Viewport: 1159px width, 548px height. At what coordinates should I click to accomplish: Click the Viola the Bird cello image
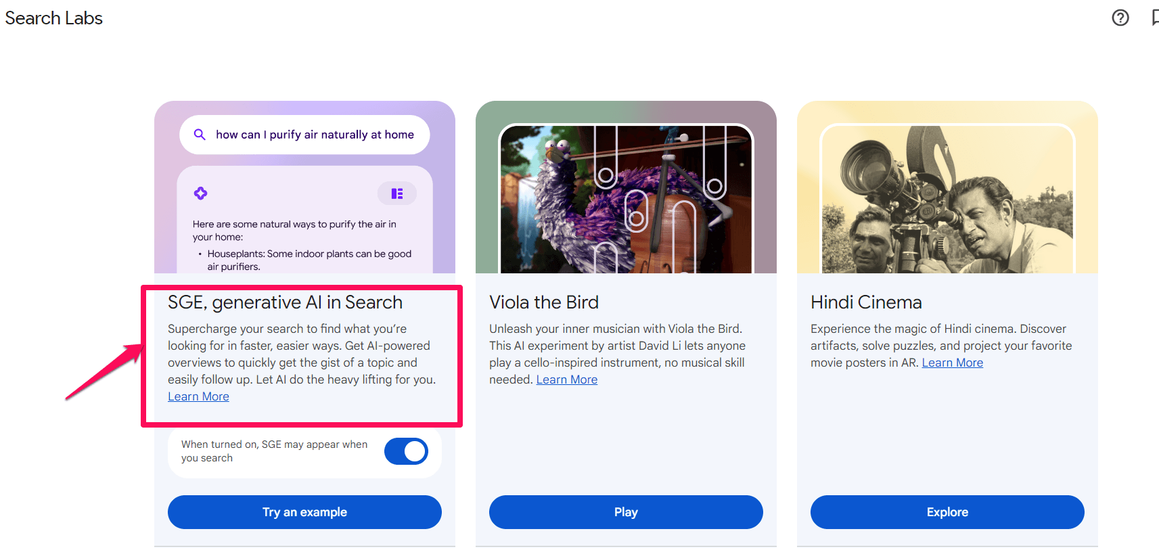tap(626, 198)
